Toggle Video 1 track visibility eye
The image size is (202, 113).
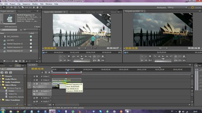click(x=34, y=84)
